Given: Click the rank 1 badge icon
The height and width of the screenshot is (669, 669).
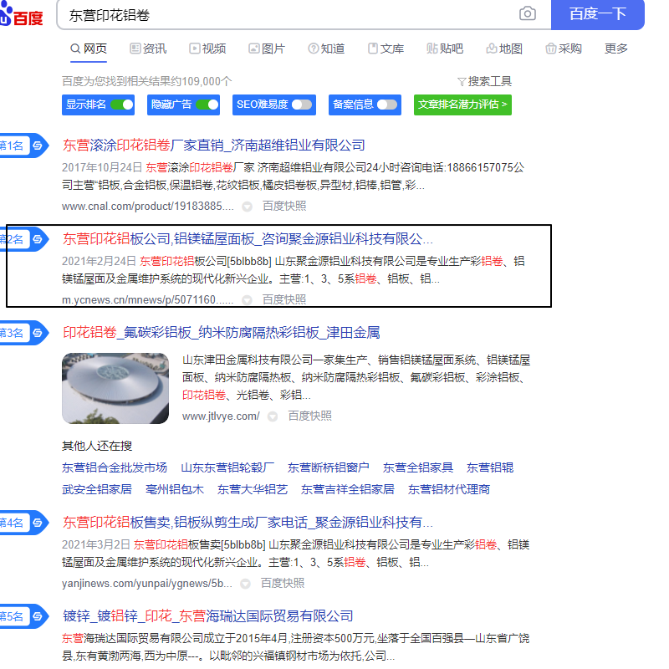Looking at the screenshot, I should point(38,146).
